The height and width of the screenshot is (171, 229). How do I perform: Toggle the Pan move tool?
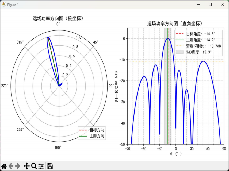point(27,166)
